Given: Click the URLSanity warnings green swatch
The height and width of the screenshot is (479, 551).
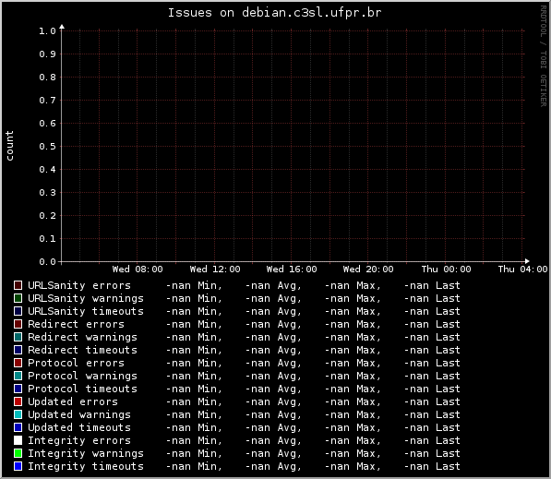Looking at the screenshot, I should click(18, 298).
